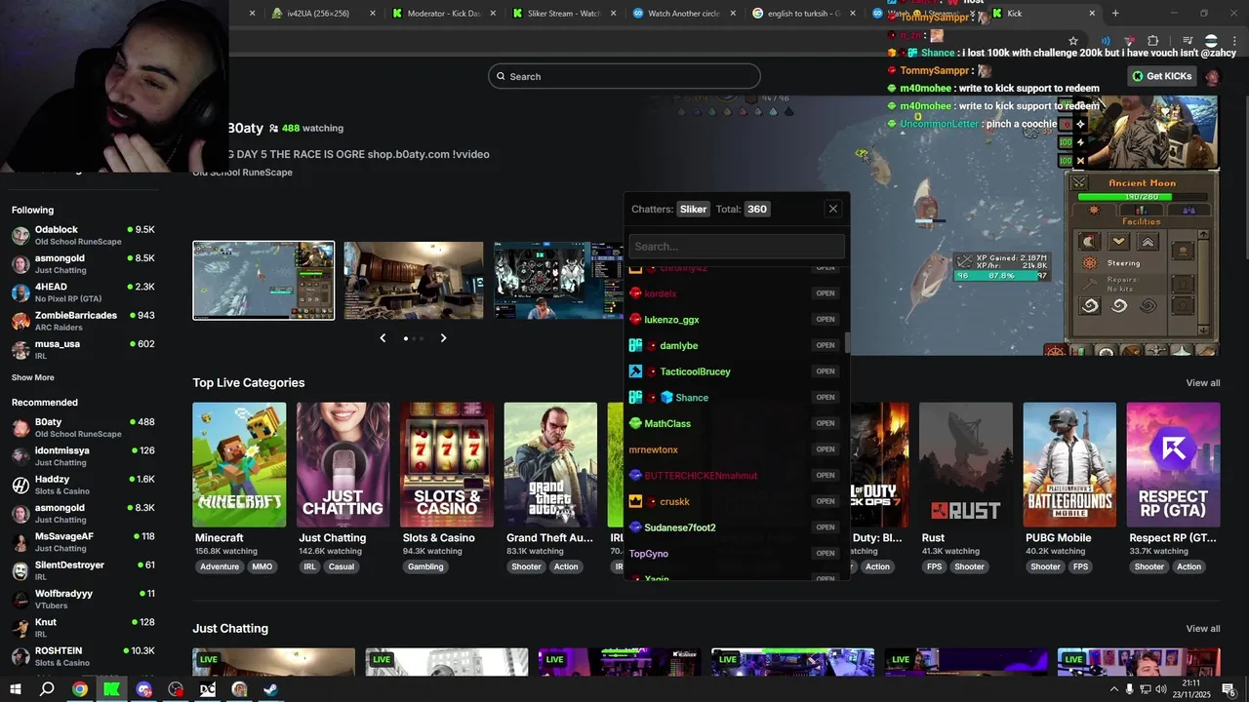This screenshot has height=702, width=1249.
Task: Open asmongold channel in Following list
Action: coord(83,263)
